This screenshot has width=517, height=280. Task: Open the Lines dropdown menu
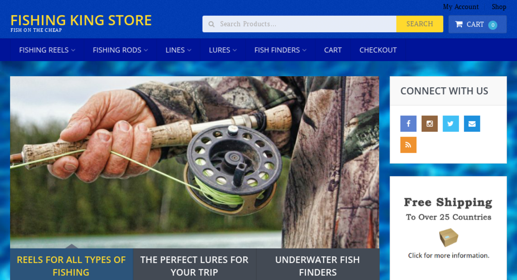coord(178,50)
